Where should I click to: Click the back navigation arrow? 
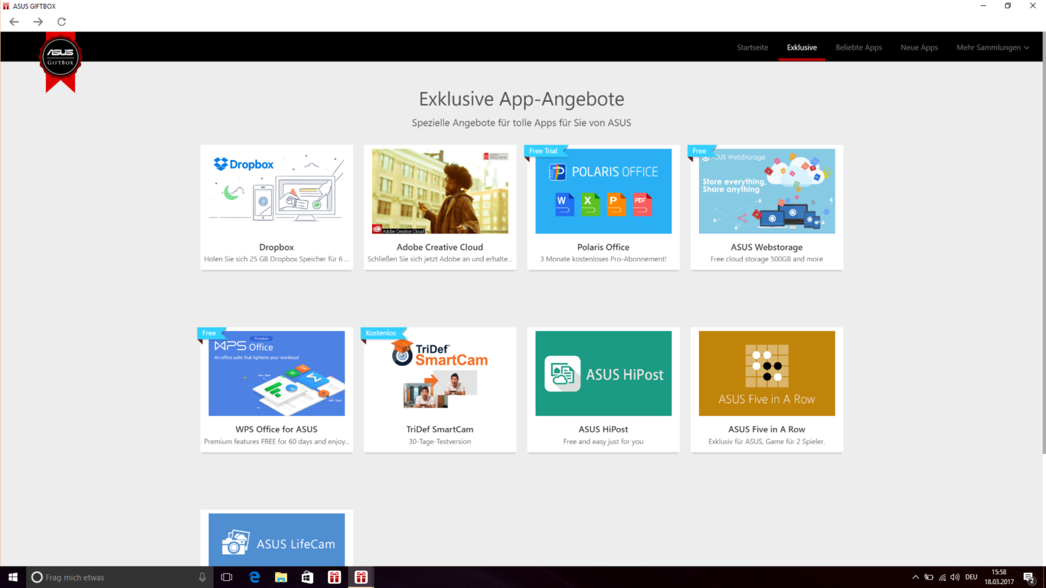tap(14, 22)
